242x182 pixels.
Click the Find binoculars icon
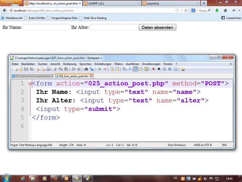tap(86, 69)
